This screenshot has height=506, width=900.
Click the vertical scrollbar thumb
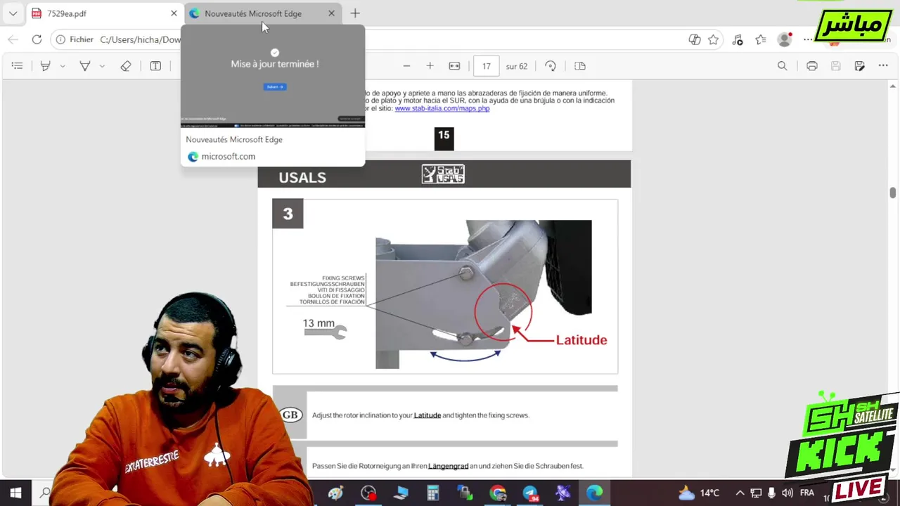pos(892,193)
